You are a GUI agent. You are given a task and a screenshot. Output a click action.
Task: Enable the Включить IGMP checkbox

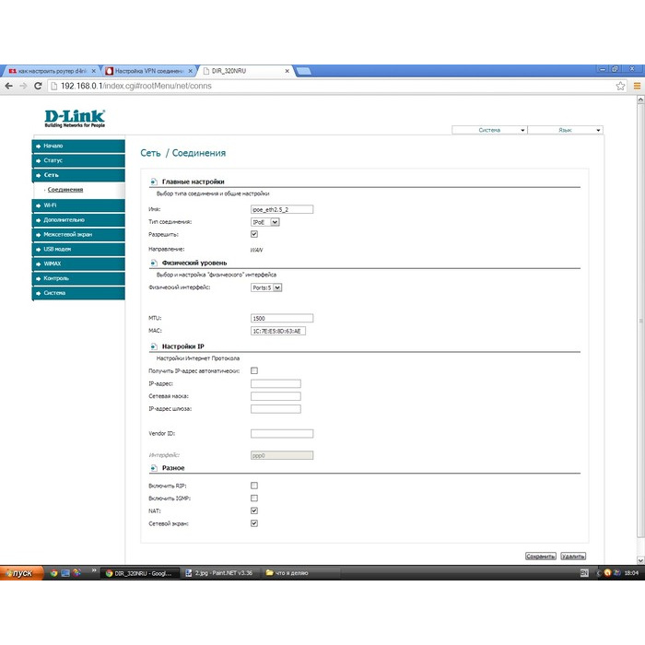click(254, 498)
